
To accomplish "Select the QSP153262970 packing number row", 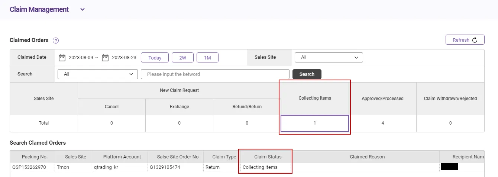I will 29,167.
